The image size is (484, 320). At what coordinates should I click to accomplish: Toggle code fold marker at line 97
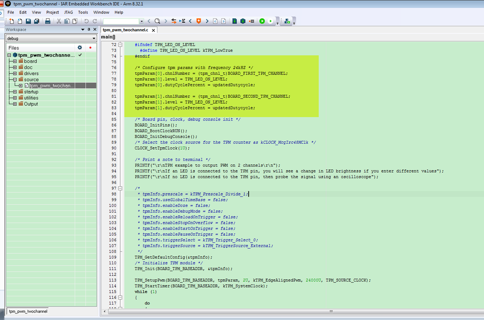(x=120, y=188)
